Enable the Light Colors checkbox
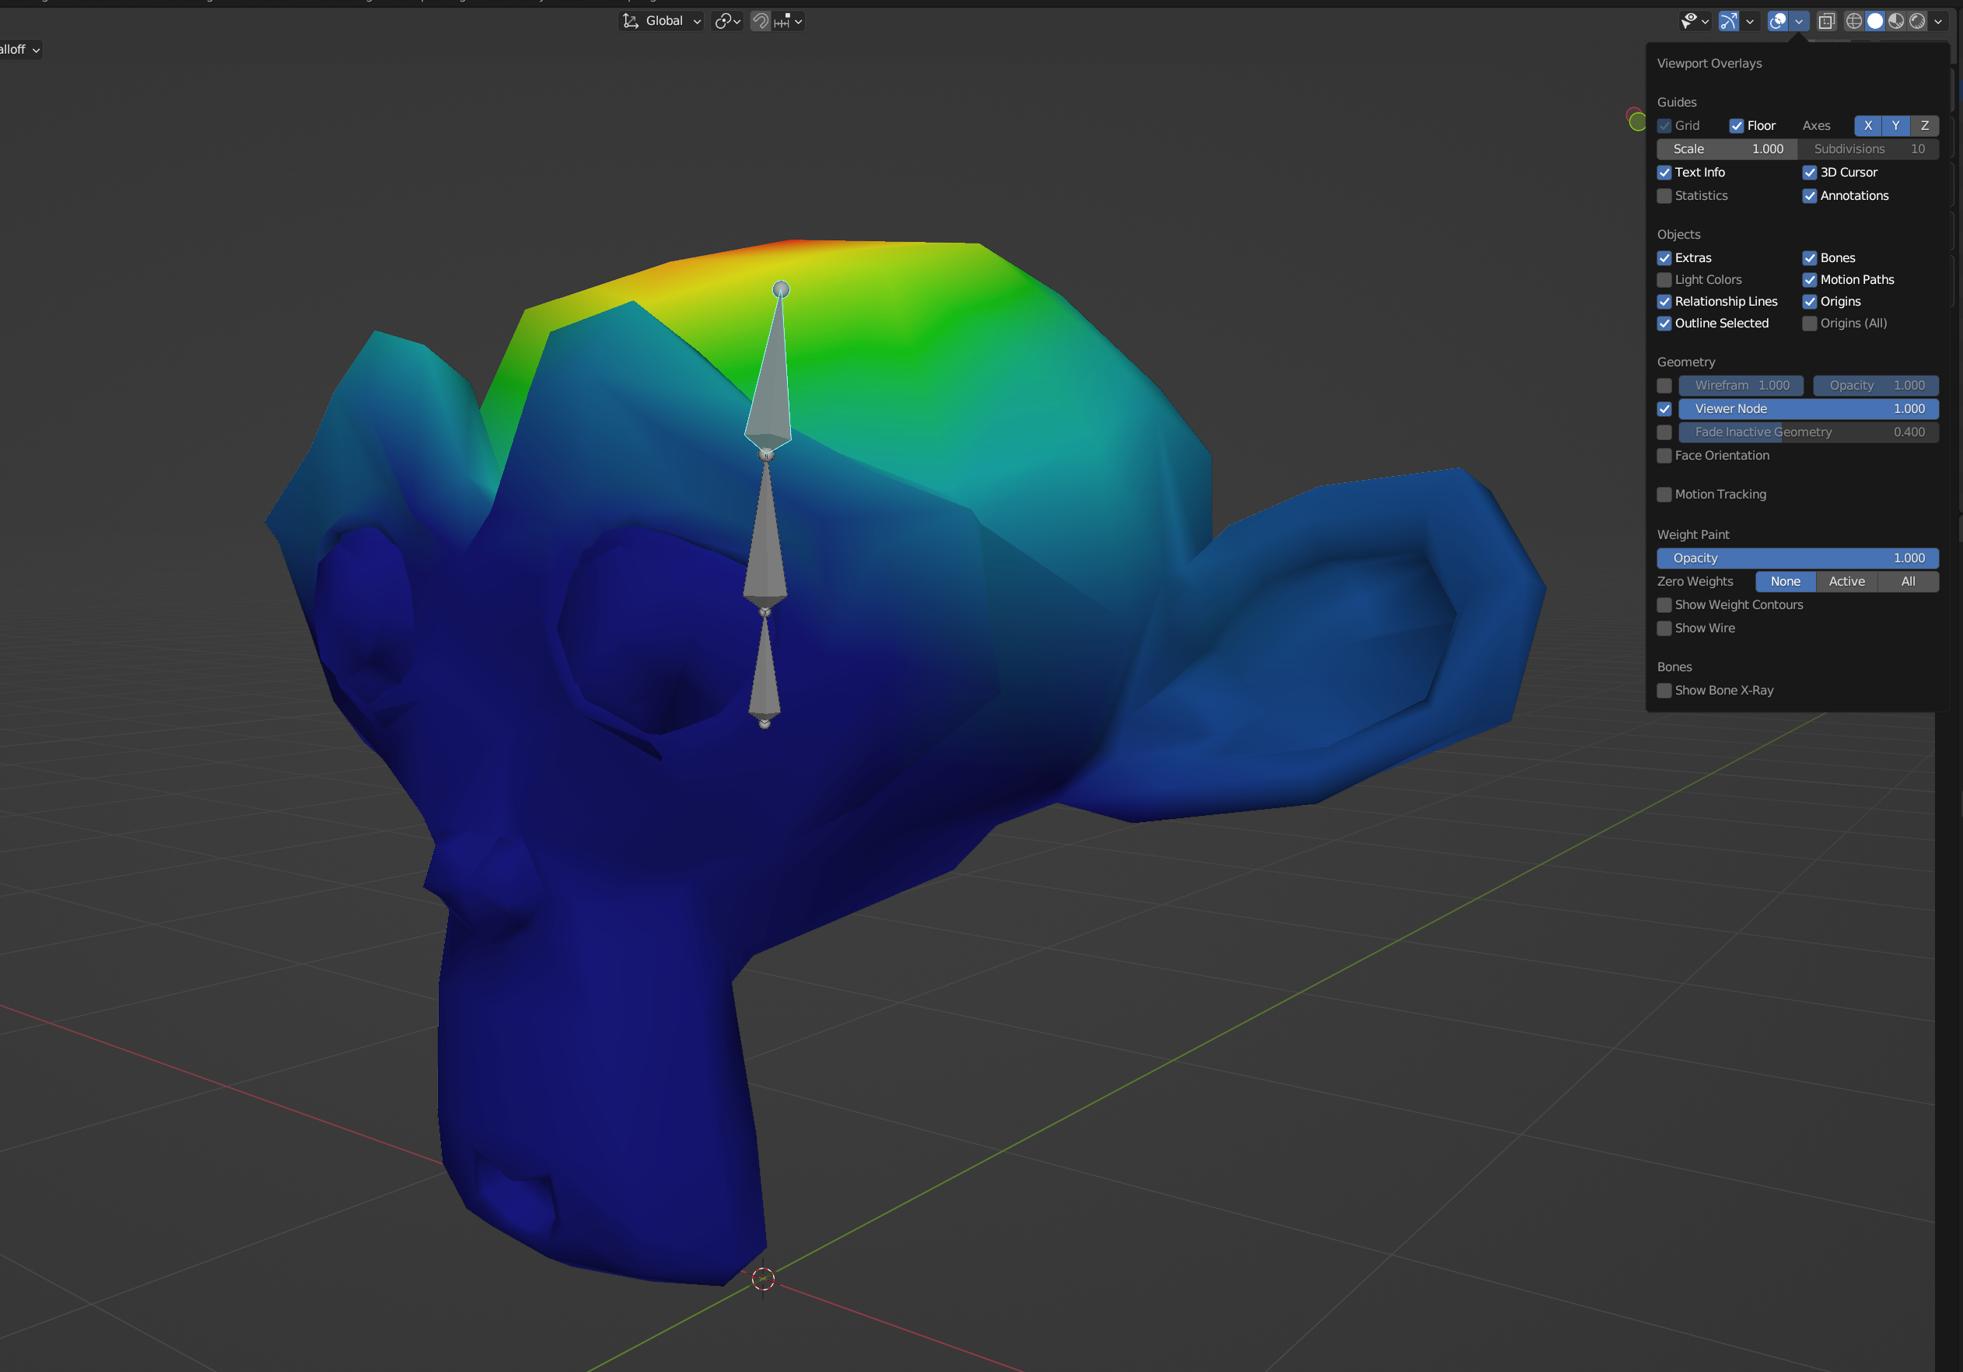This screenshot has width=1963, height=1372. pos(1664,279)
